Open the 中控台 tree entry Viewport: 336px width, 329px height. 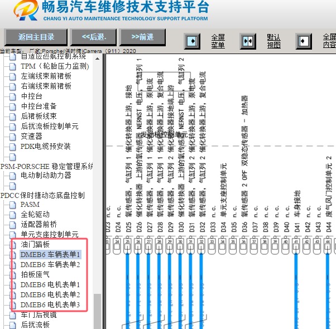pos(31,96)
